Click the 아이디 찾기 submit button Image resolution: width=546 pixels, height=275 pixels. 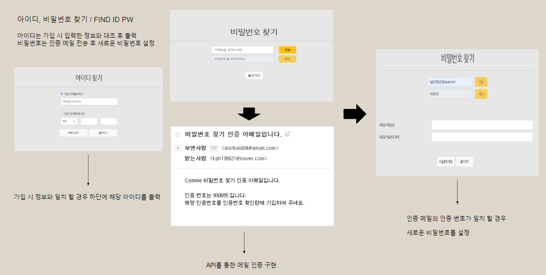click(73, 133)
